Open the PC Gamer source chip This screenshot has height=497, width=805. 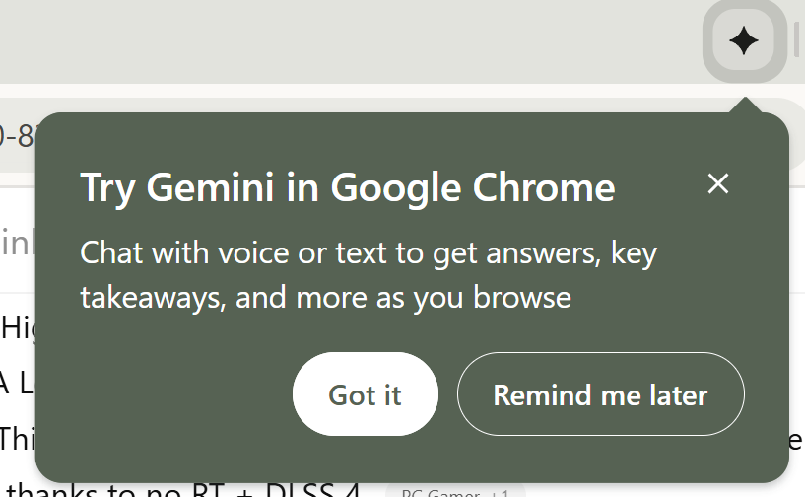[x=439, y=492]
